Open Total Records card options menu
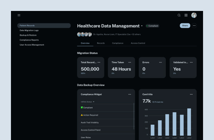Screen dimensions: 214x140 tap(99, 62)
